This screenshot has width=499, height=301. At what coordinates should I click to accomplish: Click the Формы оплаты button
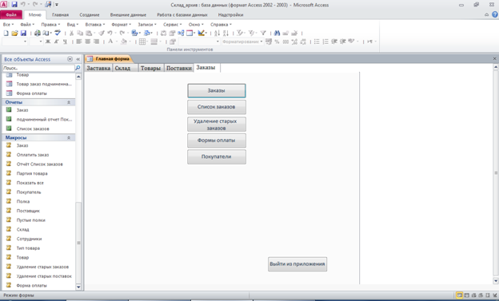217,141
